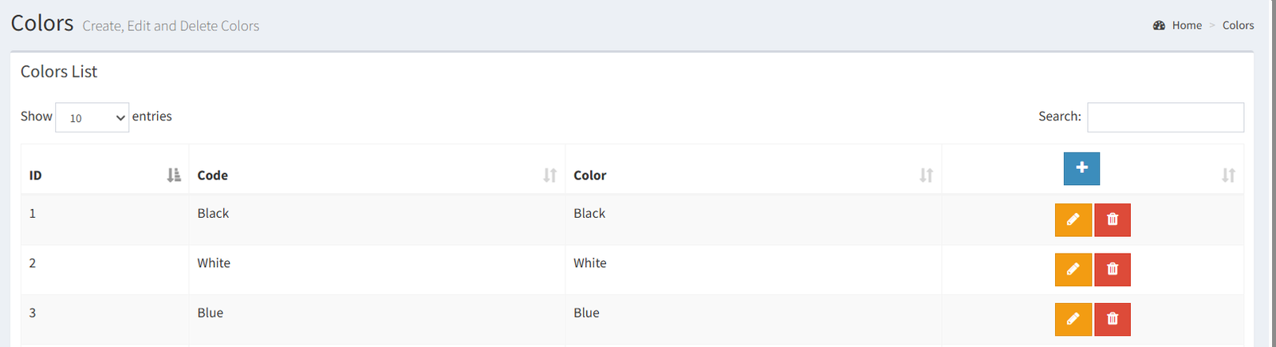Select the row with ID 3
This screenshot has width=1276, height=347.
(x=632, y=320)
